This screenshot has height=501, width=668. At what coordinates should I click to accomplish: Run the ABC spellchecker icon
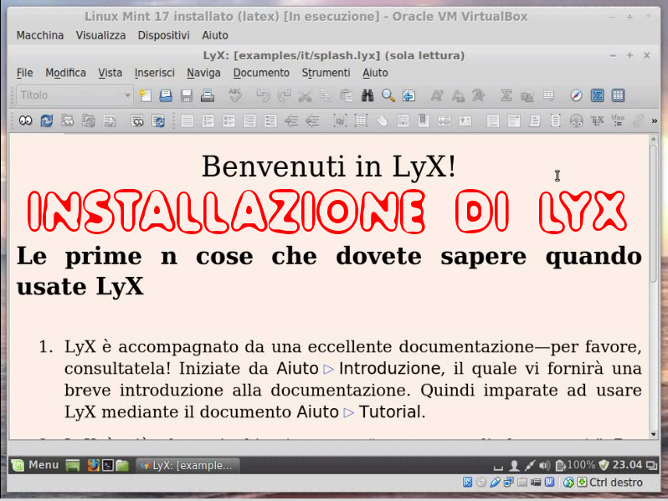point(235,95)
